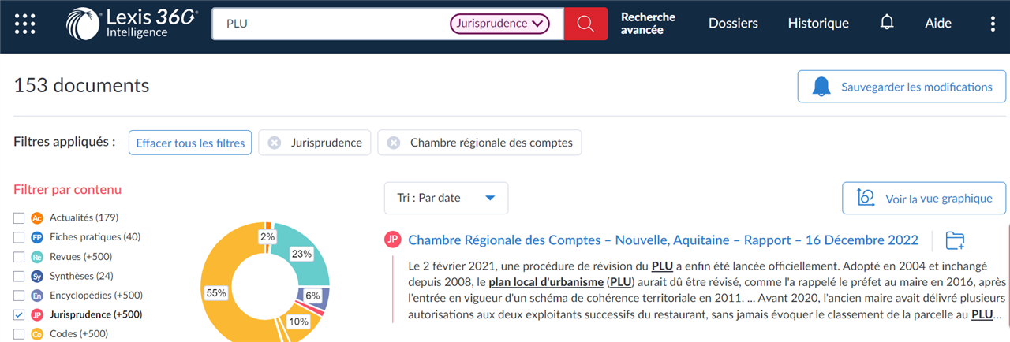Click the JP badge beside result title
Image resolution: width=1010 pixels, height=342 pixels.
click(x=393, y=240)
